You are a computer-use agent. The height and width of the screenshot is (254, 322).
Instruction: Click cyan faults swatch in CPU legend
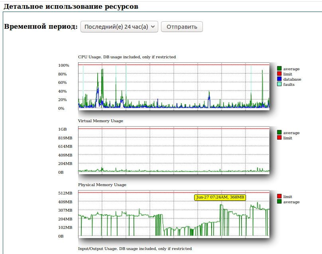pyautogui.click(x=279, y=84)
